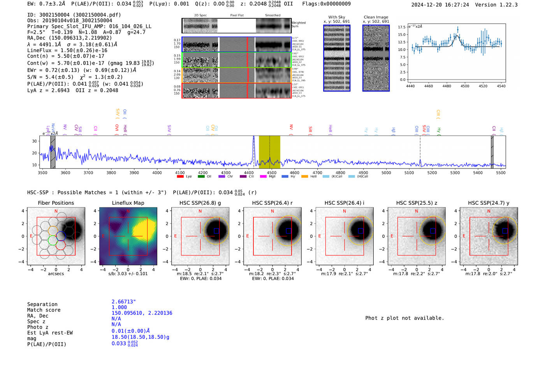
Task: Click the "s/b: 3.03 +/- 0.101" caption
Action: [128, 274]
